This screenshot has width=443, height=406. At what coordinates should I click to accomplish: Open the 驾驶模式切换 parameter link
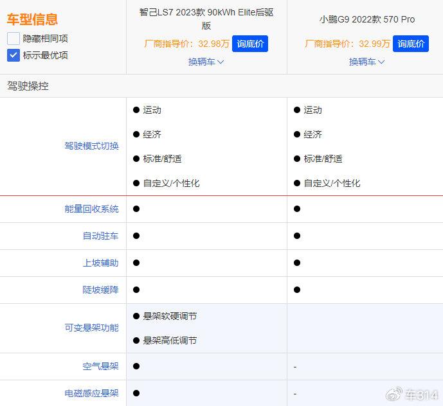[91, 146]
